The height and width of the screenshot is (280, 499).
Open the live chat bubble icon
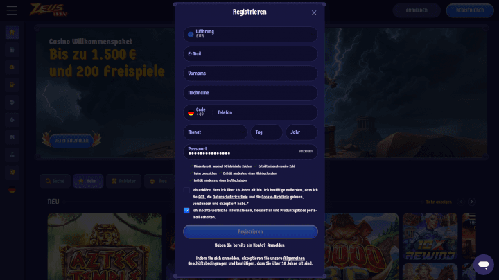(484, 265)
